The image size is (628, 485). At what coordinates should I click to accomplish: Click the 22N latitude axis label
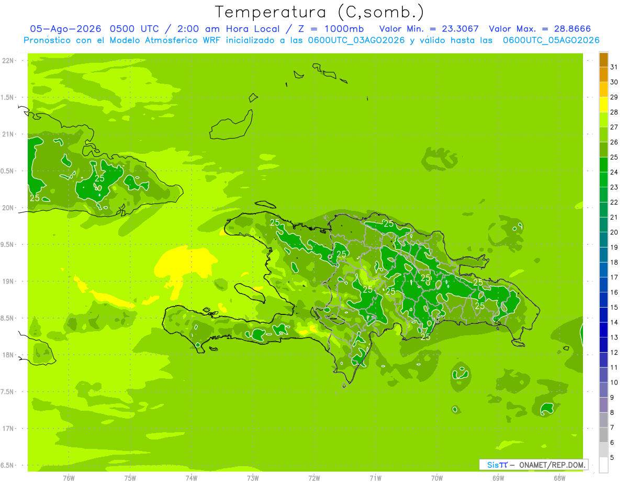tap(8, 61)
